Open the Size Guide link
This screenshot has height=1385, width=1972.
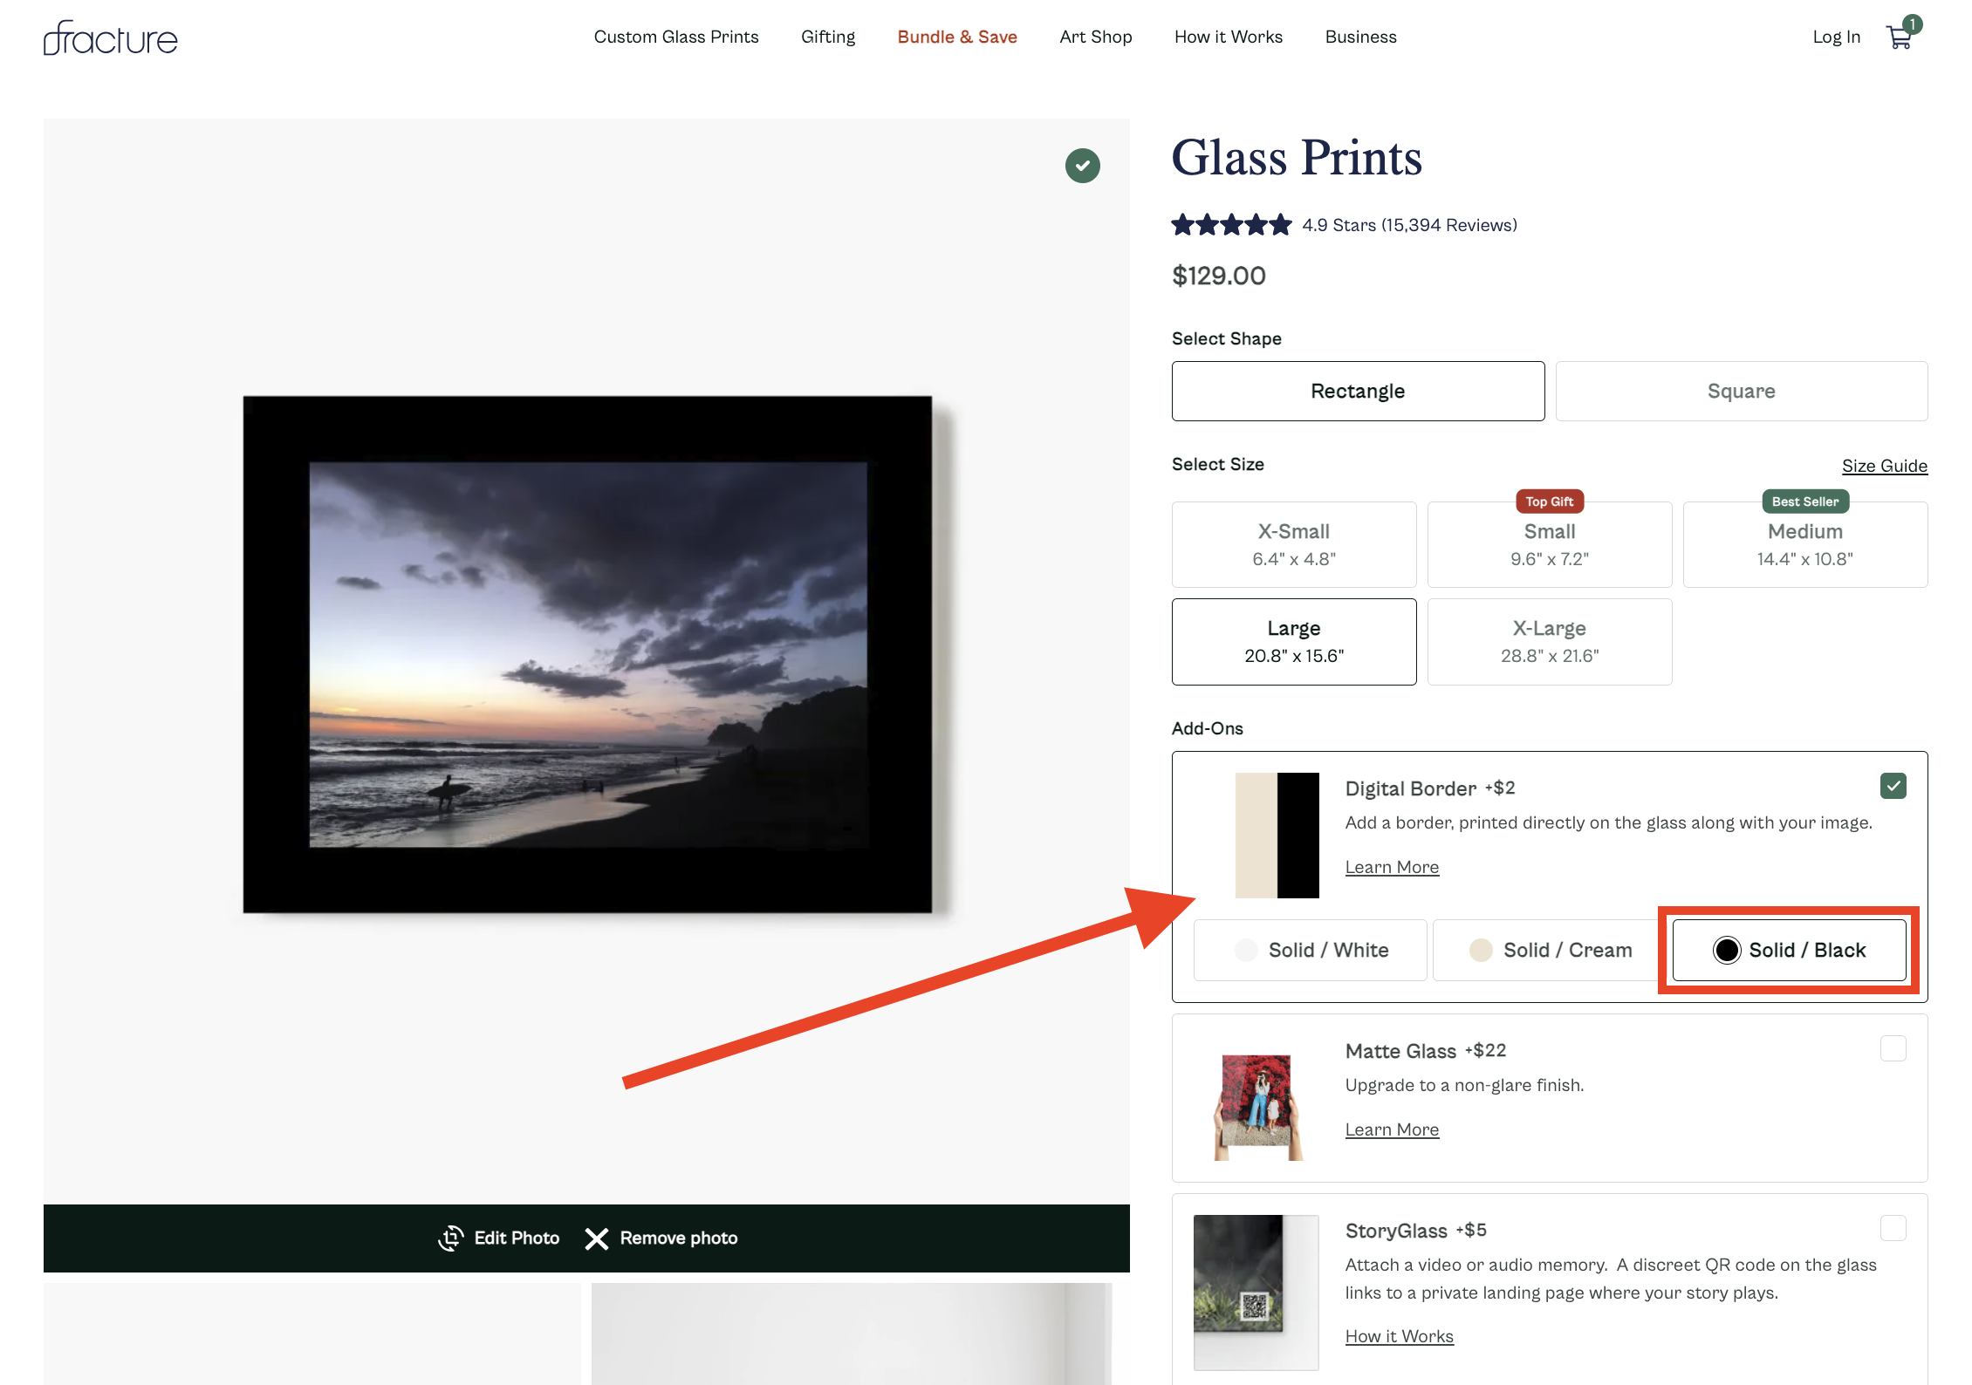1884,466
